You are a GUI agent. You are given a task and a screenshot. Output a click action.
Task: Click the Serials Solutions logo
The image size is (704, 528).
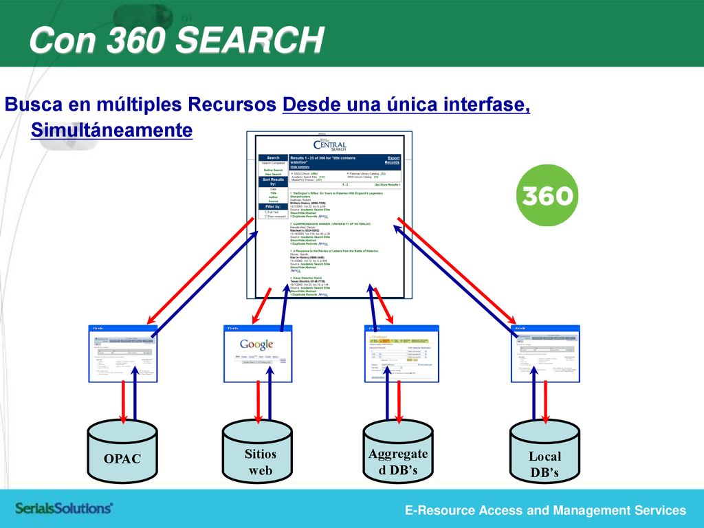pos(63,508)
